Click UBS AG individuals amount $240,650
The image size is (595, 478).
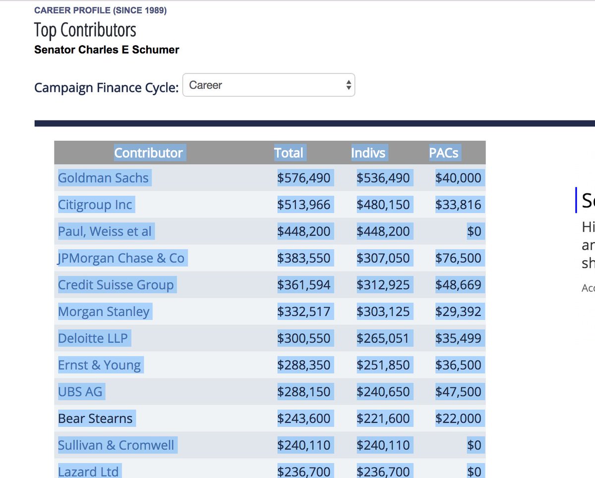click(383, 392)
